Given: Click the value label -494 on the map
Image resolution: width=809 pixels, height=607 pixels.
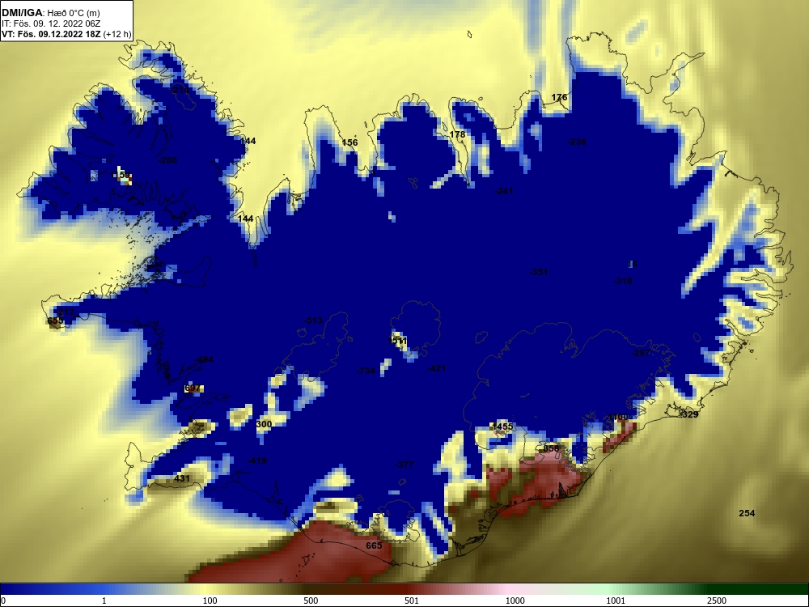Looking at the screenshot, I should (203, 360).
